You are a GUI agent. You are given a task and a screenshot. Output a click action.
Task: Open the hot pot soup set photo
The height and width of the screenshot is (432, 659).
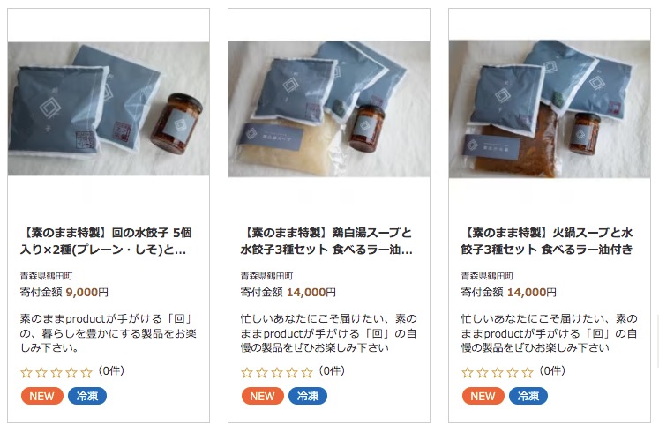click(550, 108)
